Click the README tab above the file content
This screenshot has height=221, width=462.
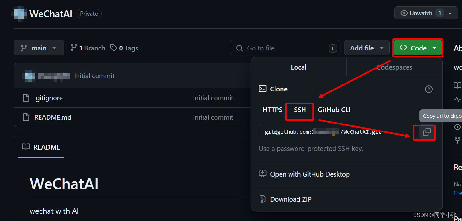pos(41,147)
